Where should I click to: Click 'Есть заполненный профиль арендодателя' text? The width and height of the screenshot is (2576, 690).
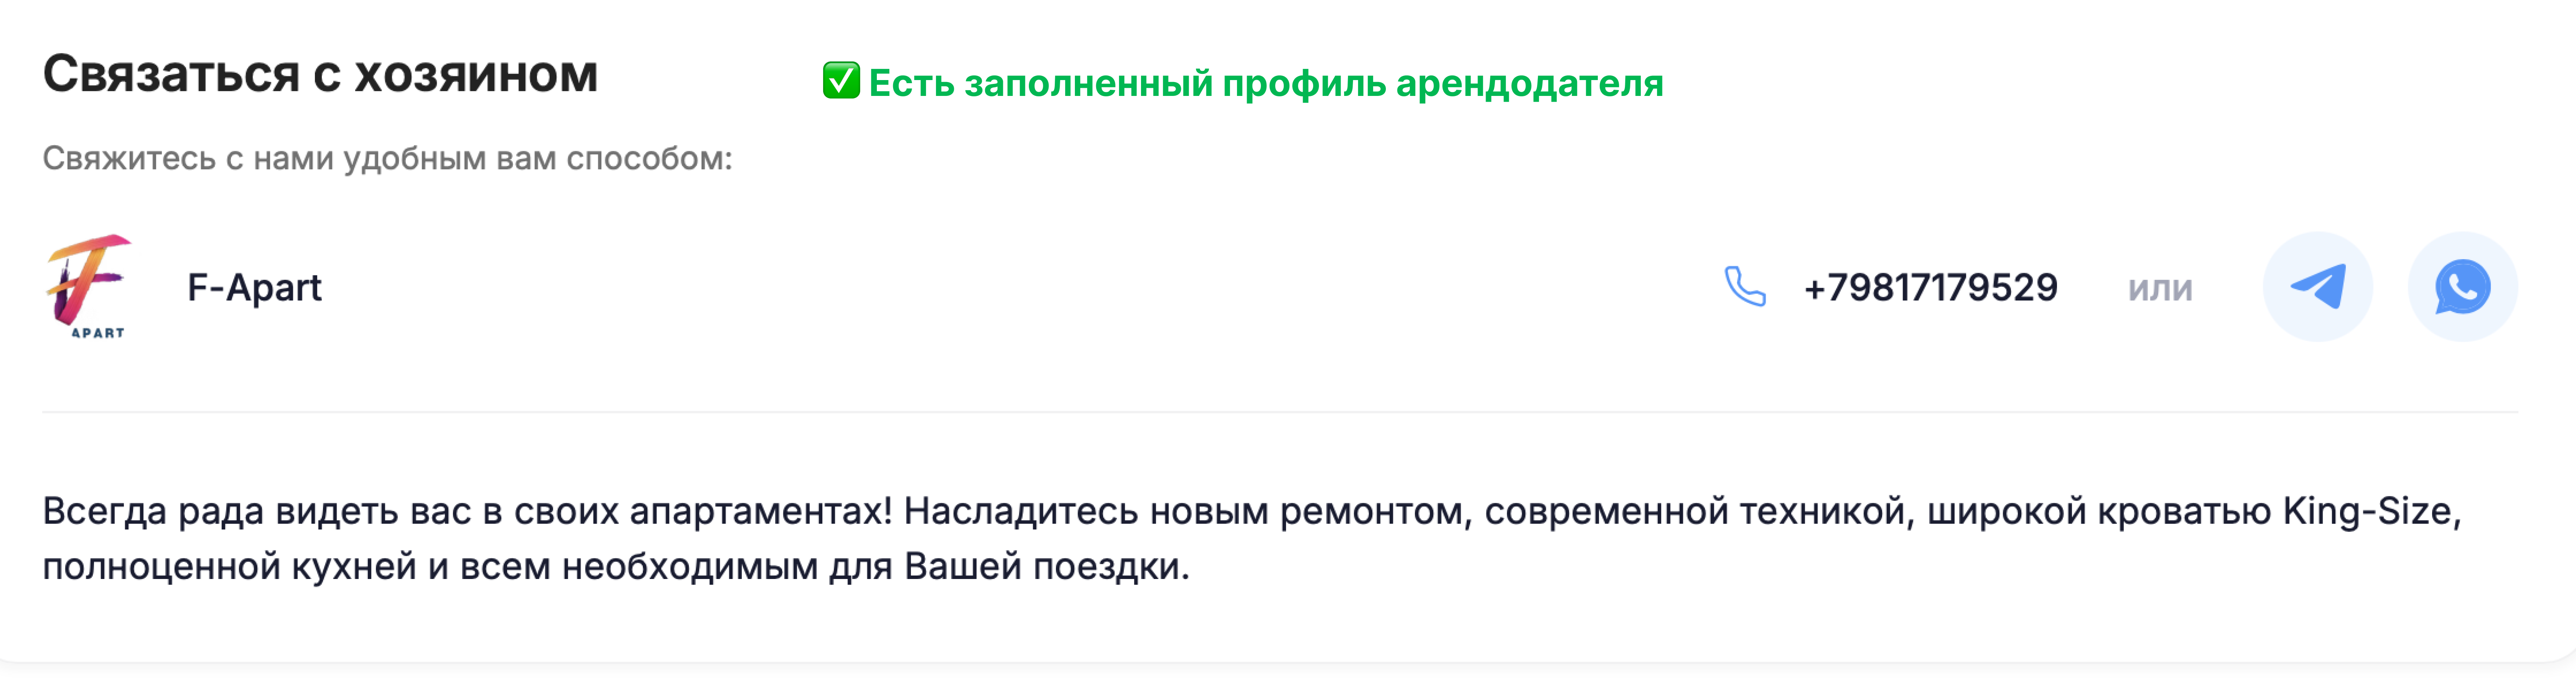click(x=1266, y=83)
